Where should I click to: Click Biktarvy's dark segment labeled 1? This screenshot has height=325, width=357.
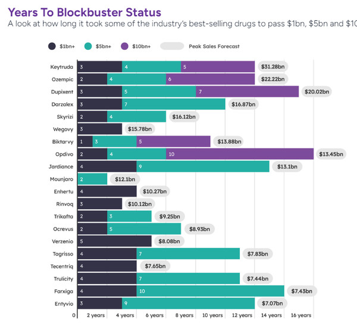click(84, 141)
